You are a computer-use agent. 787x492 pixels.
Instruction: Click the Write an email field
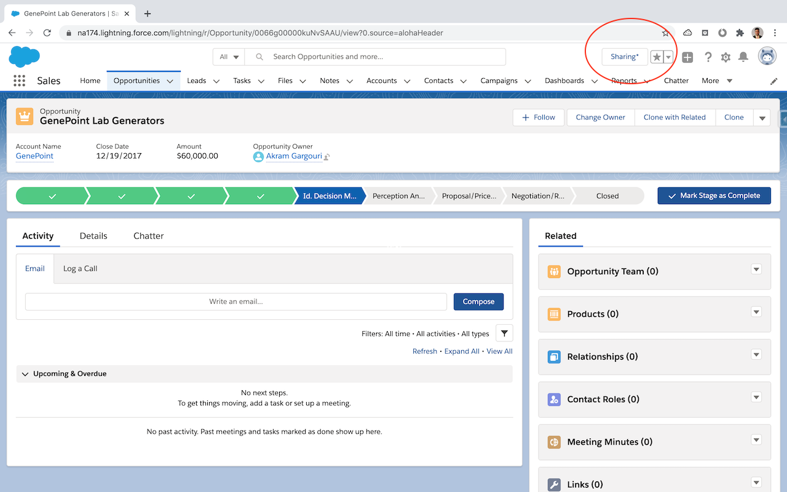tap(236, 301)
